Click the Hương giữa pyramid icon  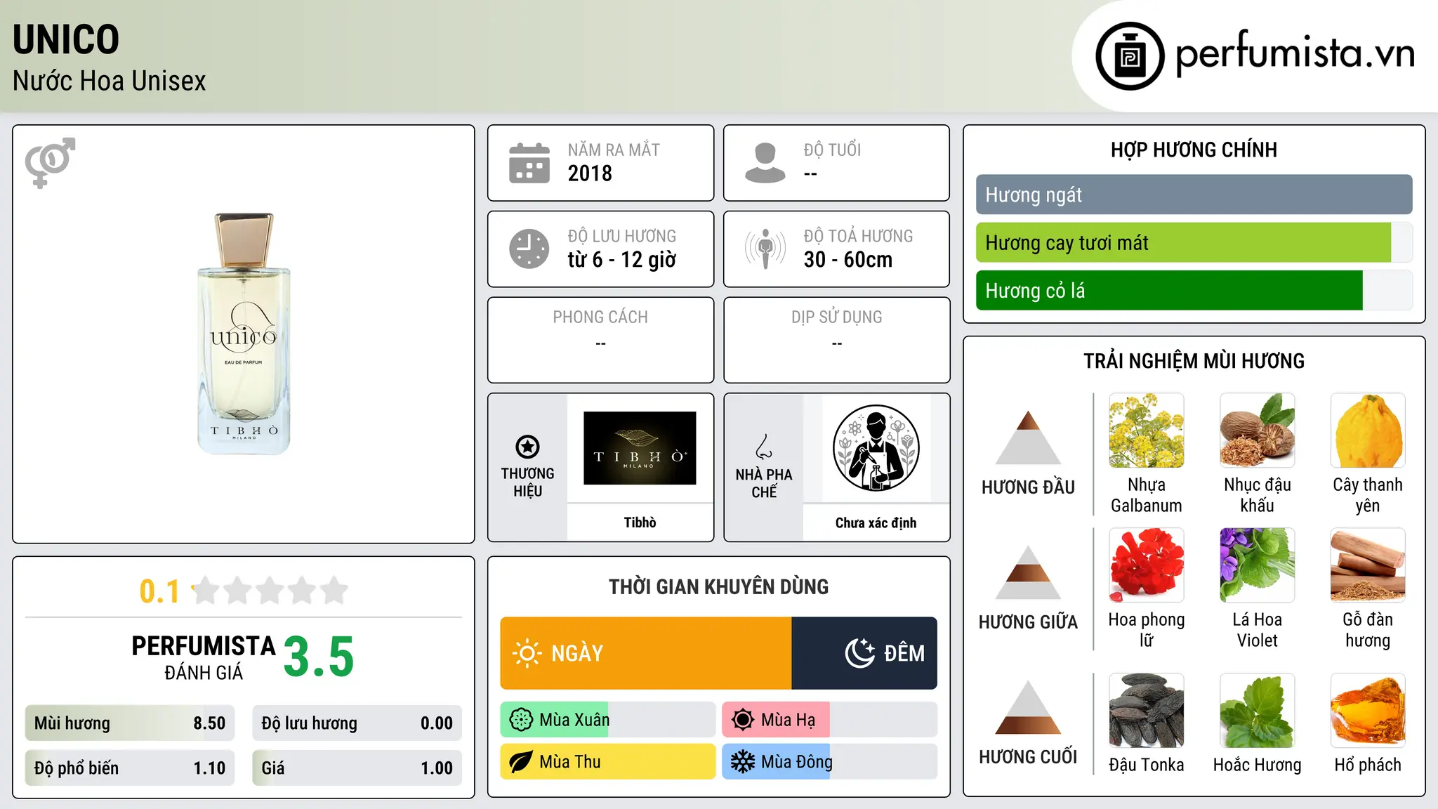pyautogui.click(x=1028, y=572)
